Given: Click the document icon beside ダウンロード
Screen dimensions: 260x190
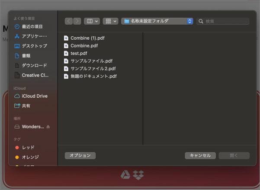Looking at the screenshot, I should tap(17, 66).
